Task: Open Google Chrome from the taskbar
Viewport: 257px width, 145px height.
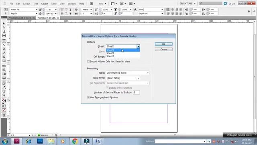Action: click(75, 141)
